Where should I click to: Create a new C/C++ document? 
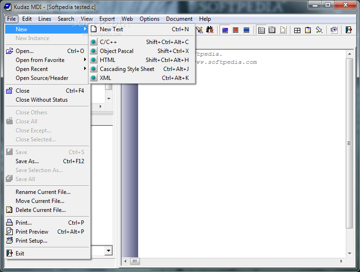tap(142, 42)
